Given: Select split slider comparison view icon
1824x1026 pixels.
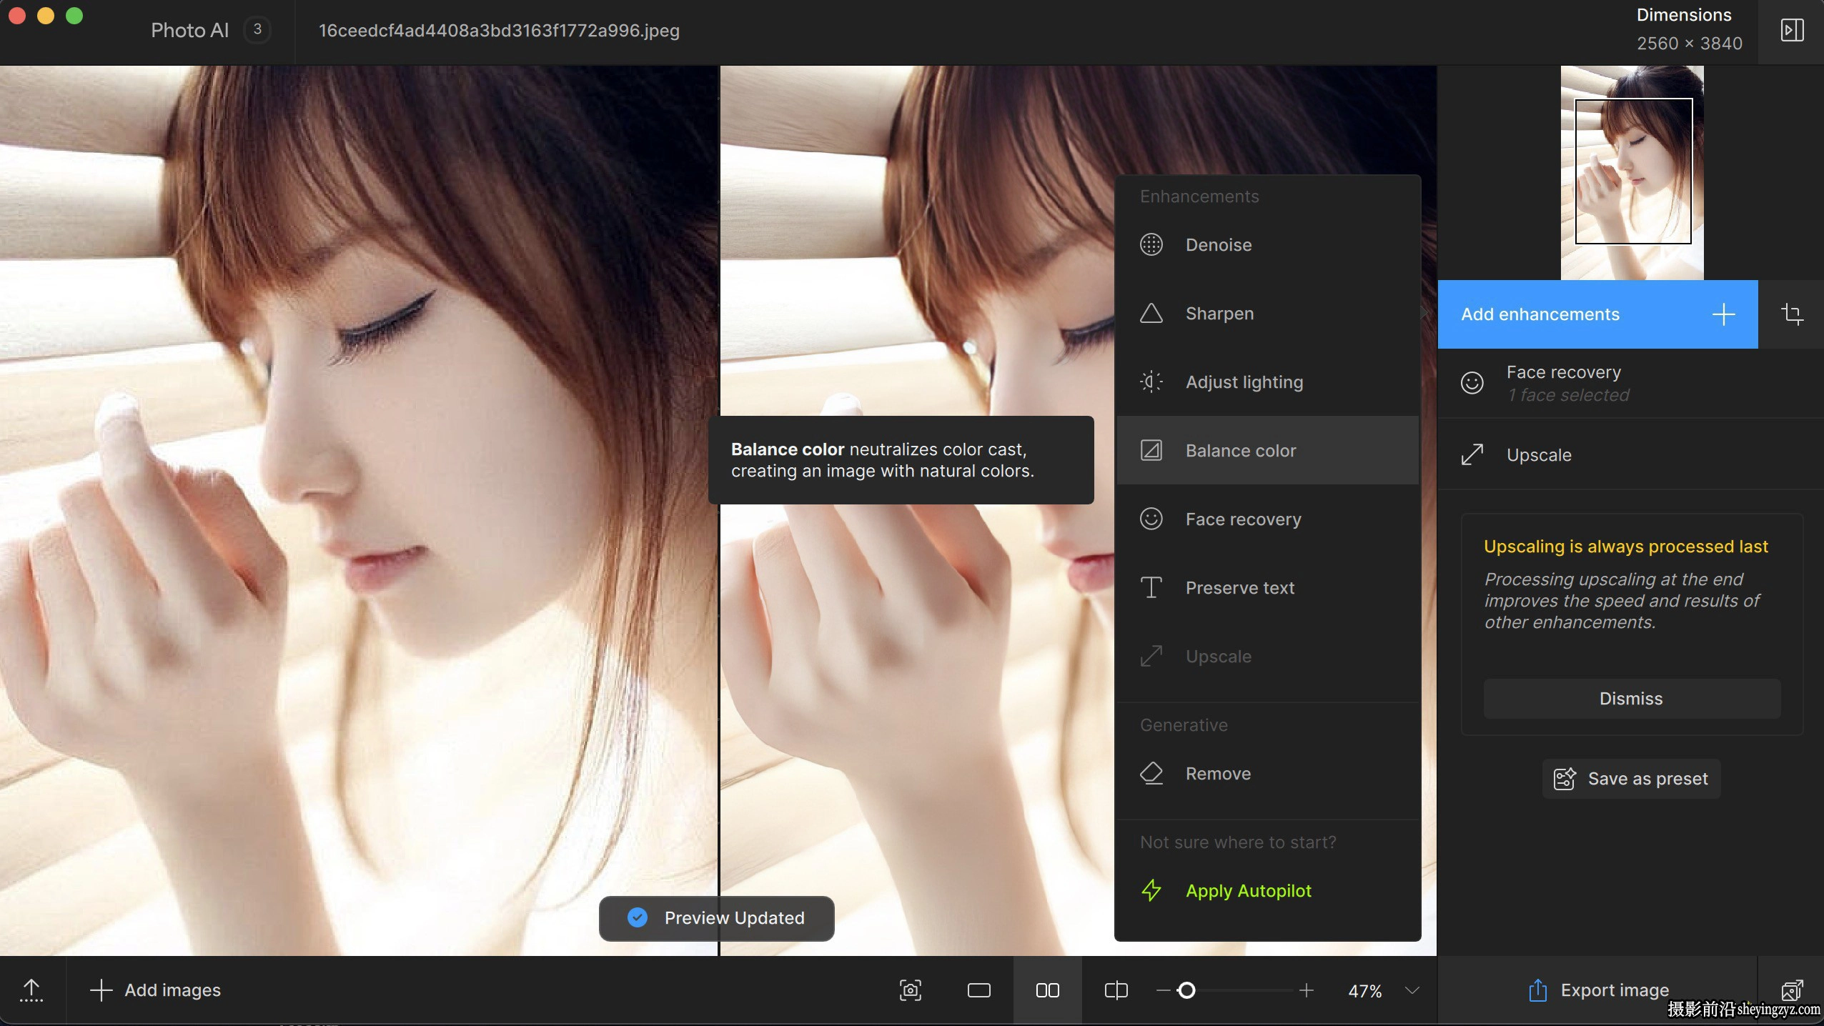Looking at the screenshot, I should [1116, 990].
